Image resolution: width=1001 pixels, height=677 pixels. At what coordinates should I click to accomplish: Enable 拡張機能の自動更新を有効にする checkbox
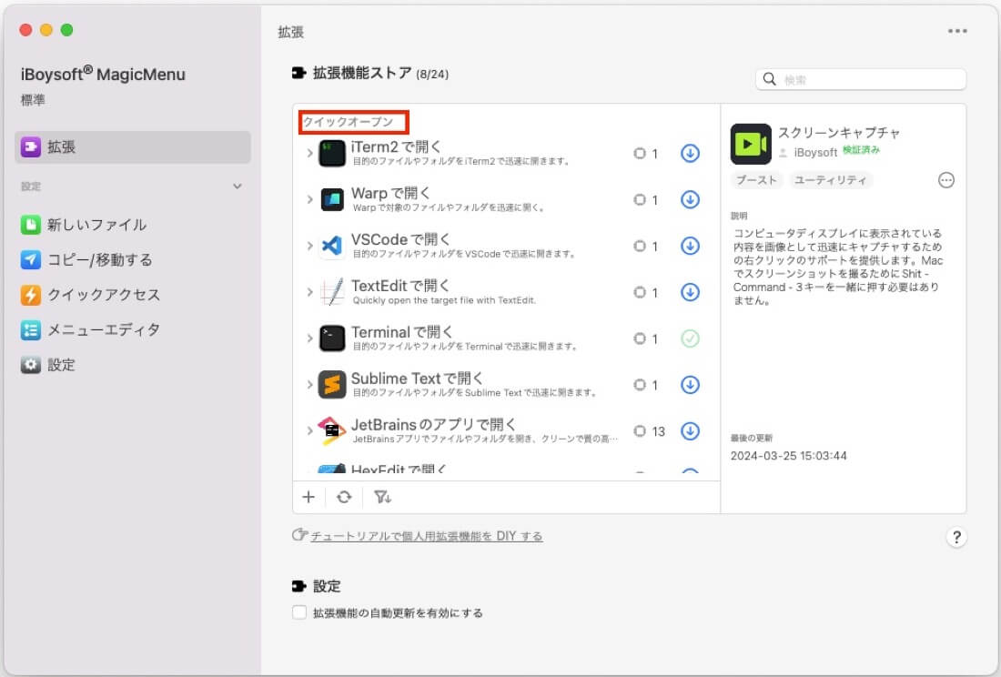(x=299, y=612)
